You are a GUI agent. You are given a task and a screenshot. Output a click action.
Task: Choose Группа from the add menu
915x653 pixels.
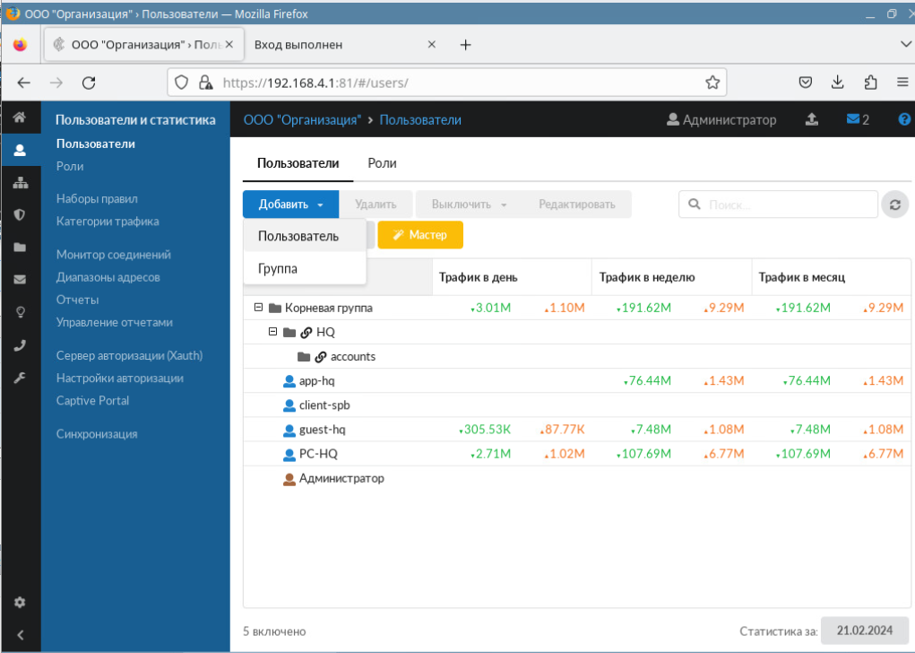tap(278, 268)
